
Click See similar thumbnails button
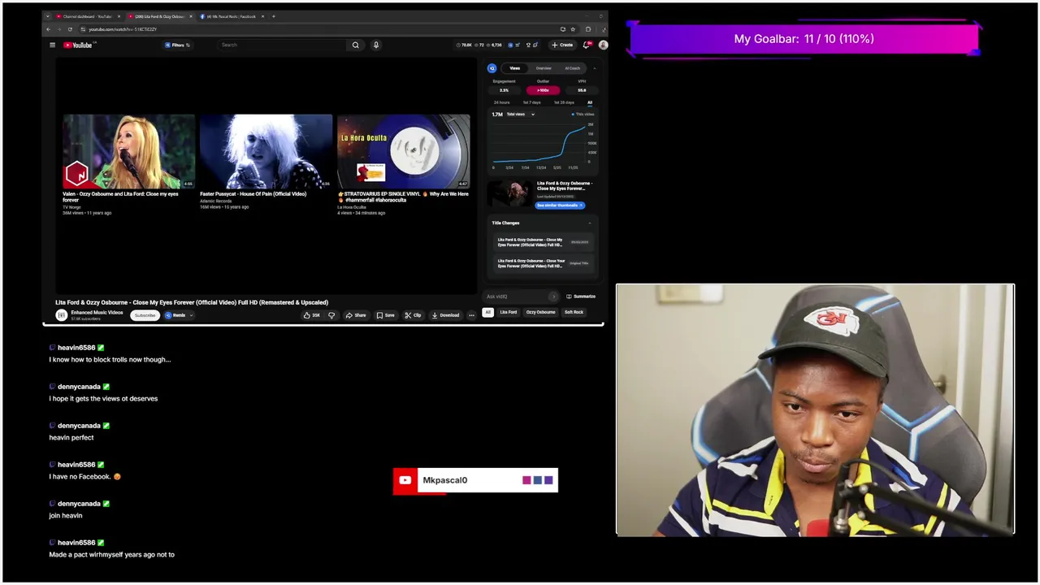click(x=560, y=206)
